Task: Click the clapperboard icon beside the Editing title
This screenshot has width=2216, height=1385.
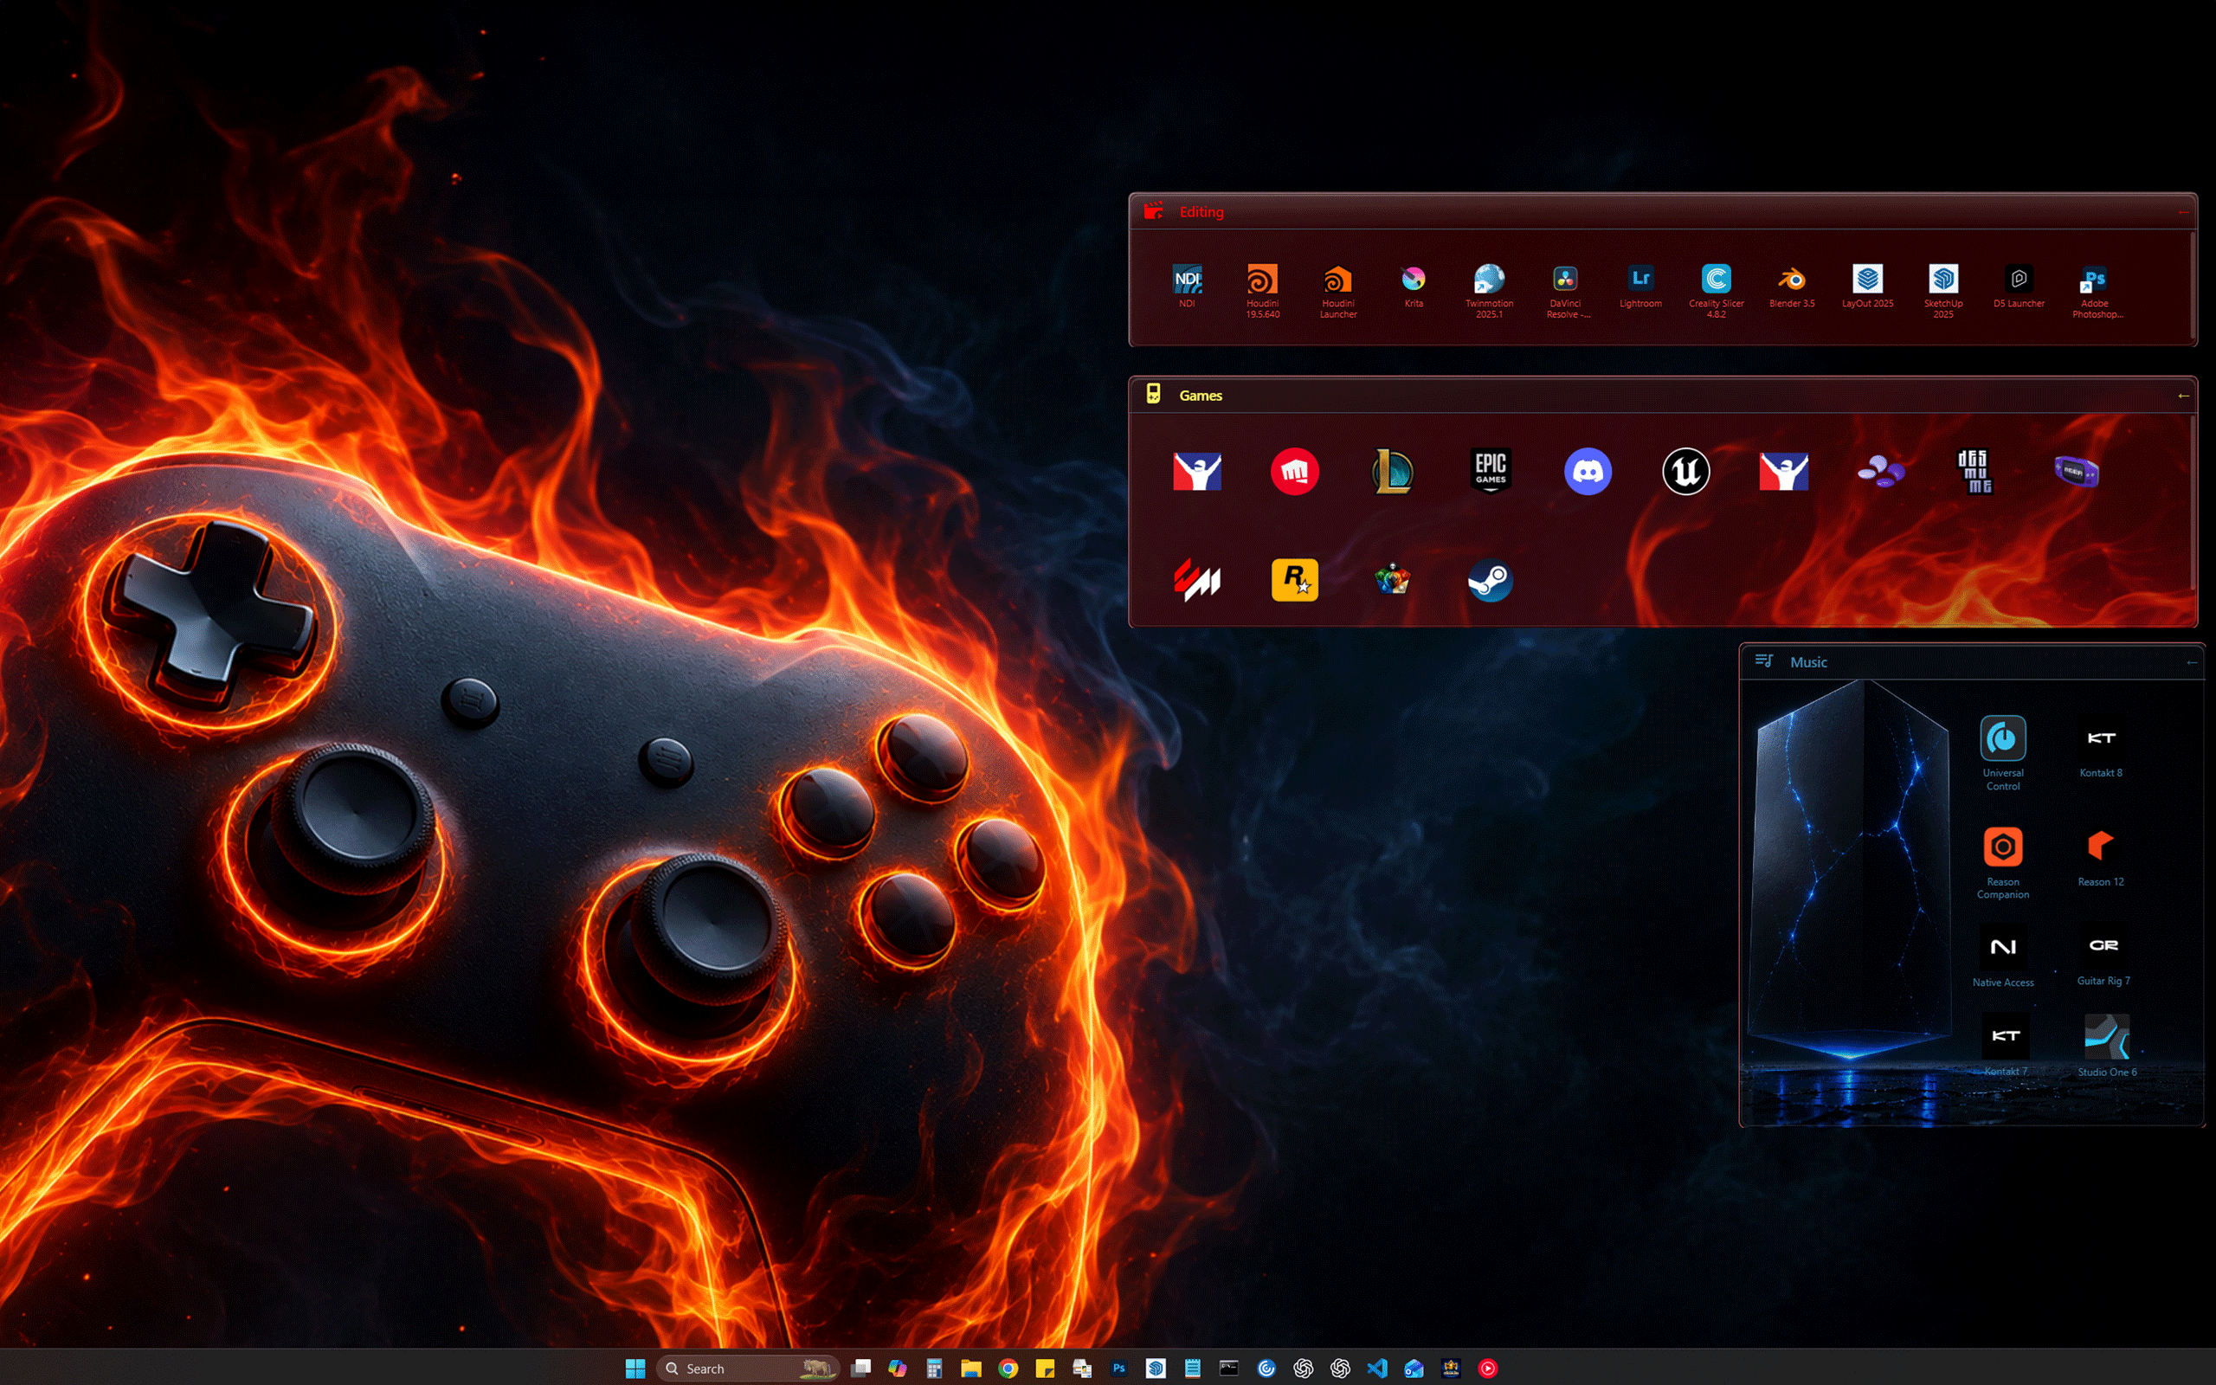Action: pos(1154,210)
